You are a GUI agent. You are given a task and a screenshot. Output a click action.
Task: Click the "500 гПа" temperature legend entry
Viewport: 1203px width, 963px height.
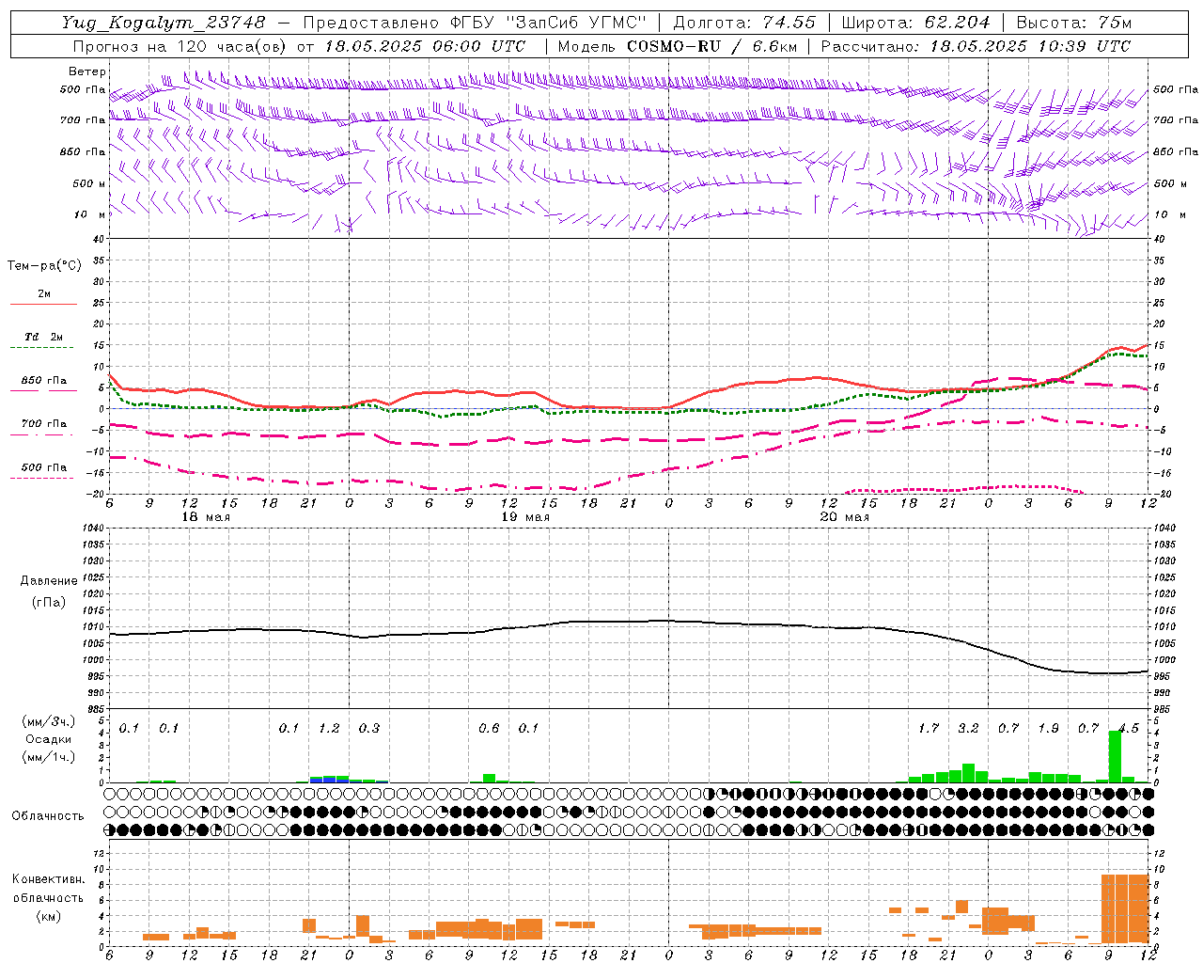click(44, 466)
